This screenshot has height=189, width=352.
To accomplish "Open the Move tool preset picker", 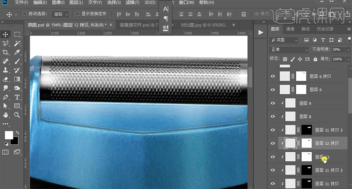I will pos(16,15).
